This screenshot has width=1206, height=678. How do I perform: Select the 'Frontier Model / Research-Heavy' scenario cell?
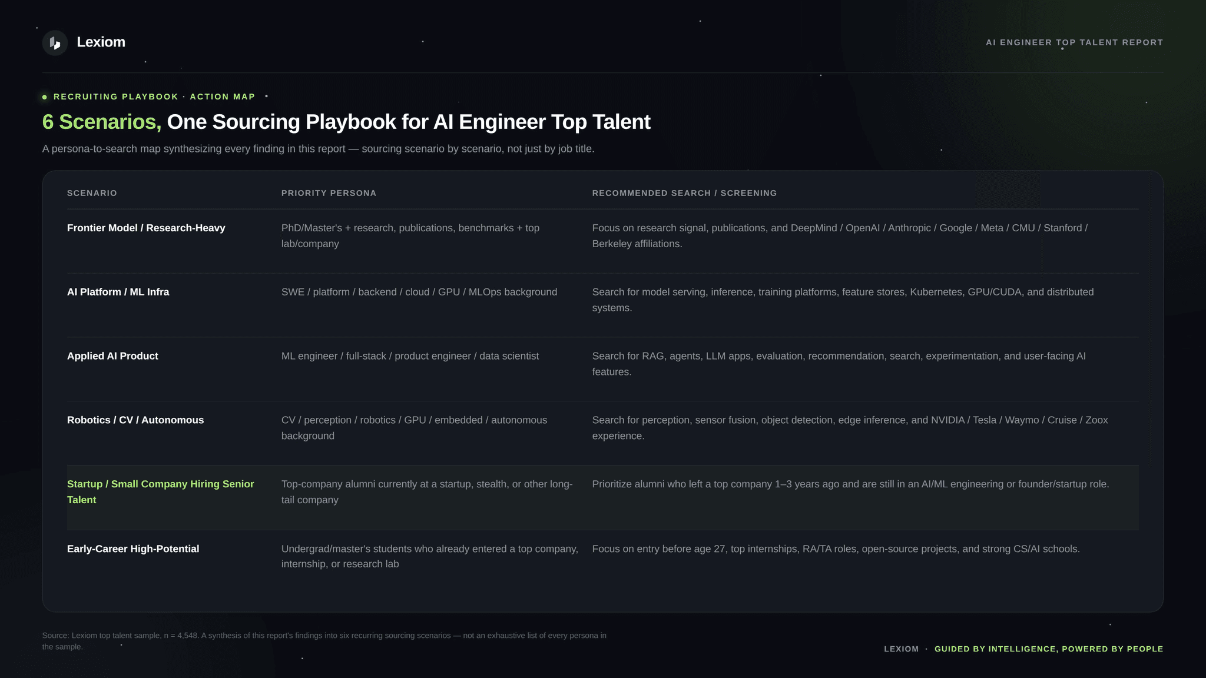(146, 228)
